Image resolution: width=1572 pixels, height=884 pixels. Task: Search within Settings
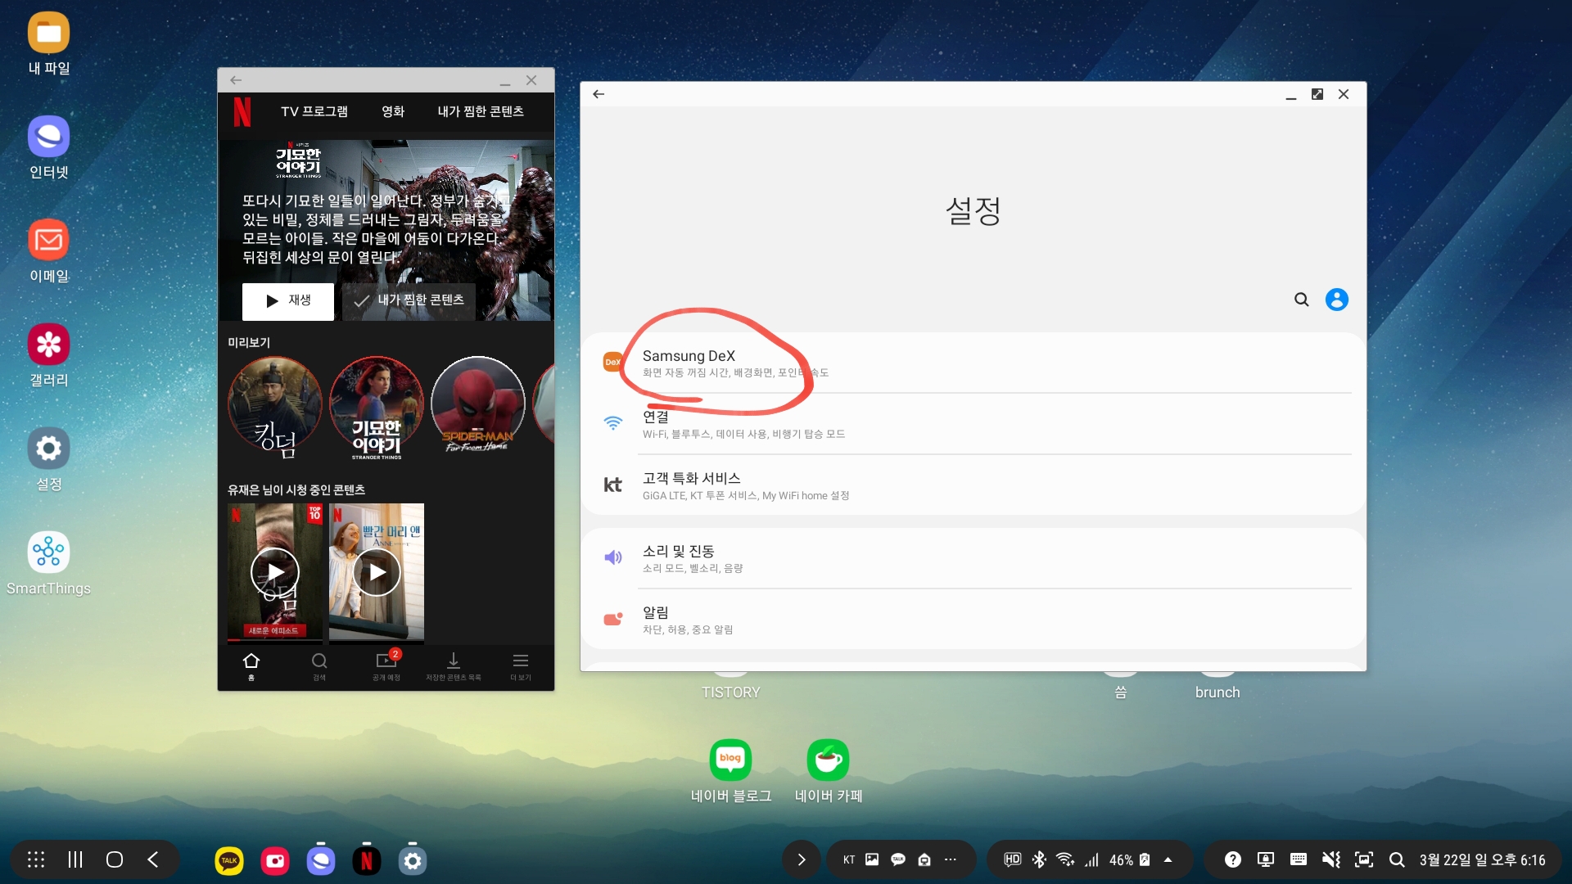1301,300
